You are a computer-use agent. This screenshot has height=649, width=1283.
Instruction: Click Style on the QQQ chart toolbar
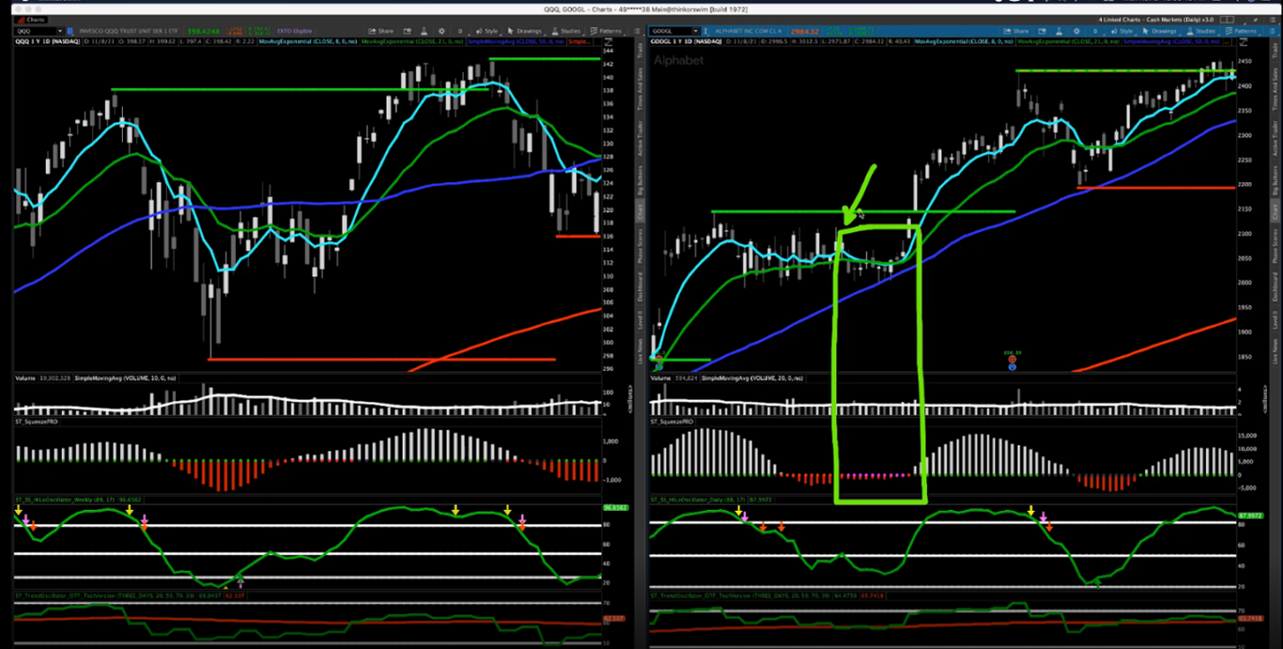488,30
